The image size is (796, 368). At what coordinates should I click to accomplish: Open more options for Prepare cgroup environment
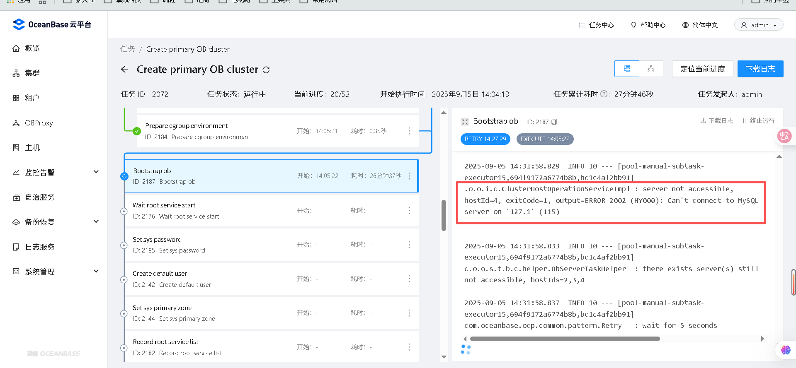409,131
